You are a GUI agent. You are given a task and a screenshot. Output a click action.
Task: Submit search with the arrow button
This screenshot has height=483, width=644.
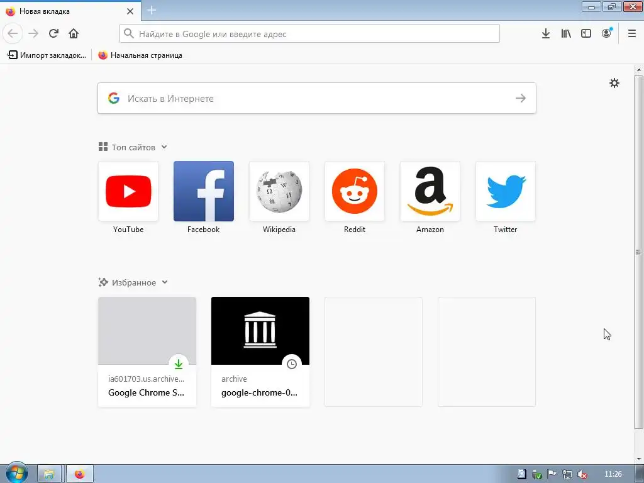520,98
